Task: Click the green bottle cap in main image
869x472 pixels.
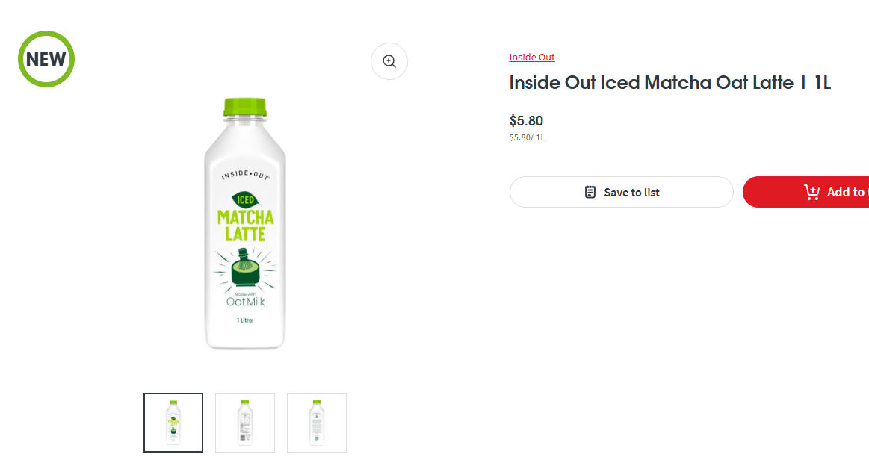Action: point(245,107)
